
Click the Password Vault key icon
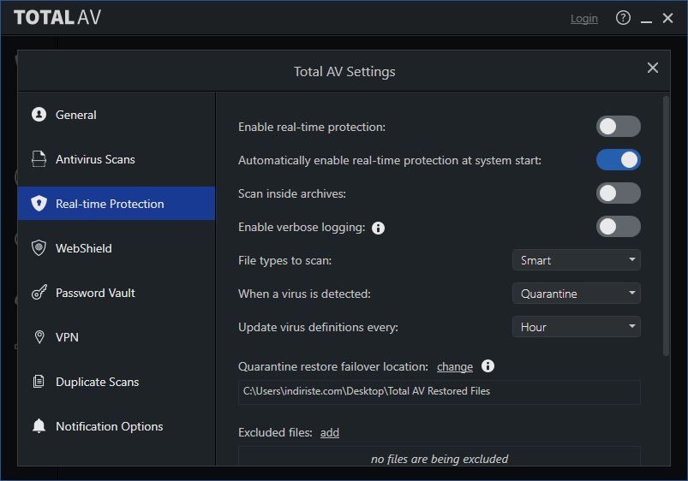tap(39, 293)
